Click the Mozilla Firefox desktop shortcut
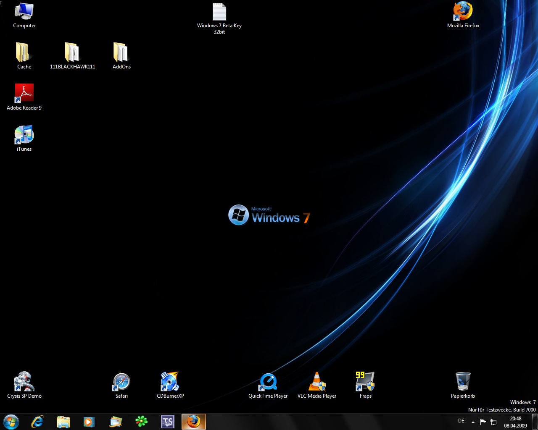Viewport: 538px width, 430px height. (463, 15)
